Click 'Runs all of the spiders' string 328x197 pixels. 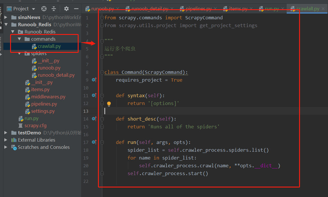[184, 127]
